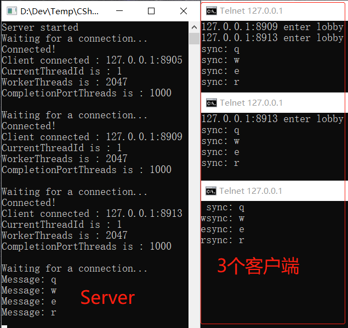Click the third Telnet window's cmd icon
The height and width of the screenshot is (328, 348).
point(211,191)
